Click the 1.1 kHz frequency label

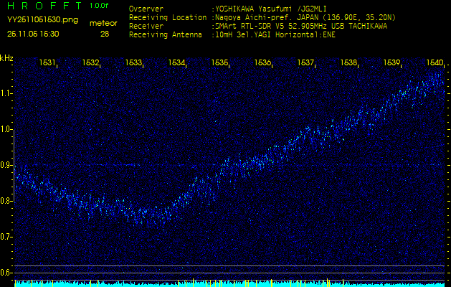(x=6, y=93)
